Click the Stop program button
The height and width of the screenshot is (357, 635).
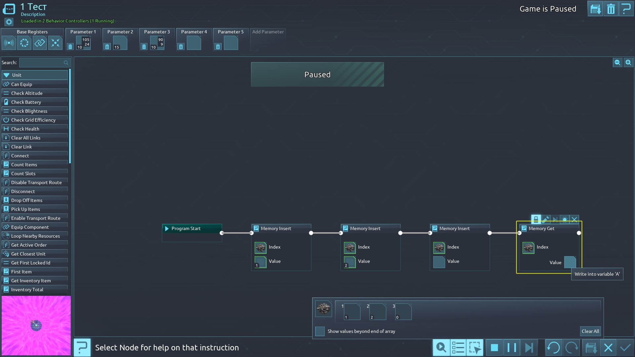pos(494,348)
